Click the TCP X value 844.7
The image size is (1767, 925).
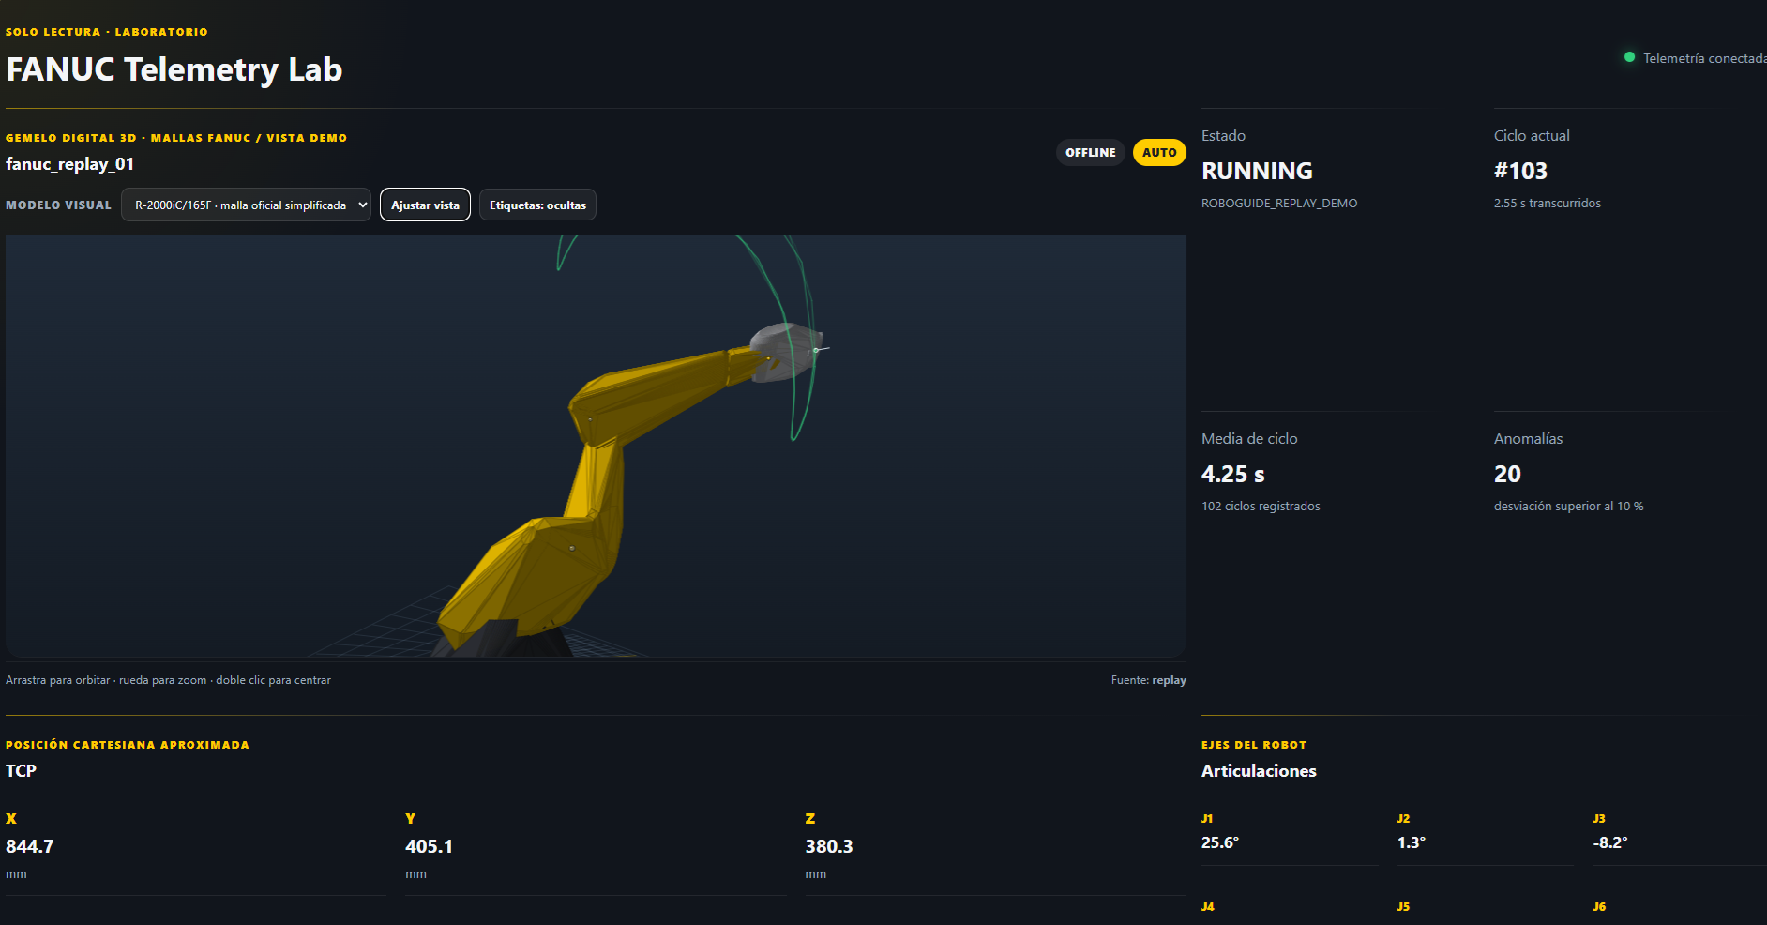pyautogui.click(x=30, y=846)
